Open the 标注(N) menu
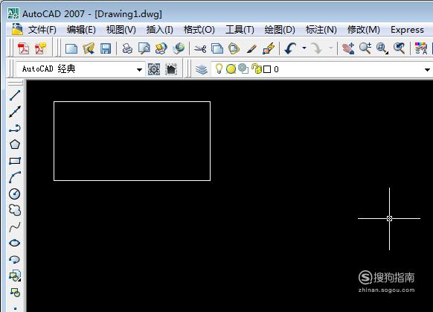 [x=321, y=30]
